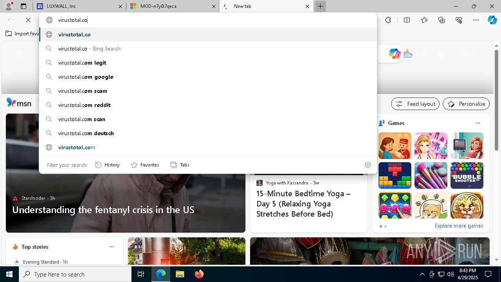This screenshot has width=501, height=282.
Task: Select the virustotal.com URL suggestion
Action: [208, 147]
